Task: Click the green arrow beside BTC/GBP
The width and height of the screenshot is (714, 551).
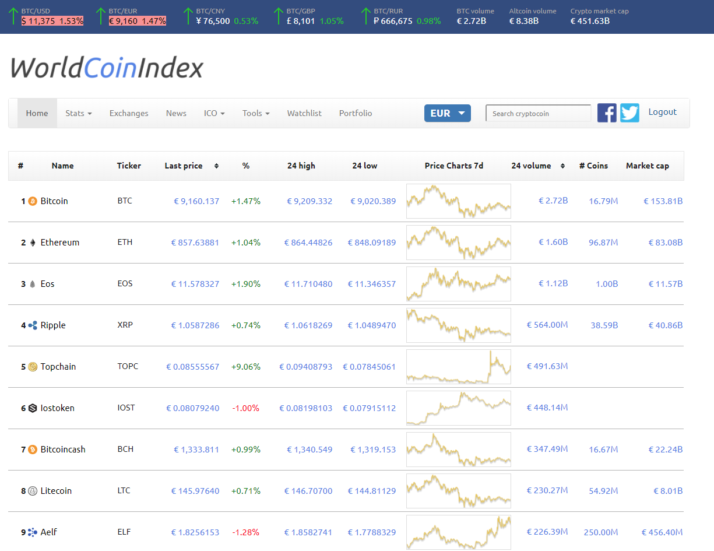Action: [278, 16]
